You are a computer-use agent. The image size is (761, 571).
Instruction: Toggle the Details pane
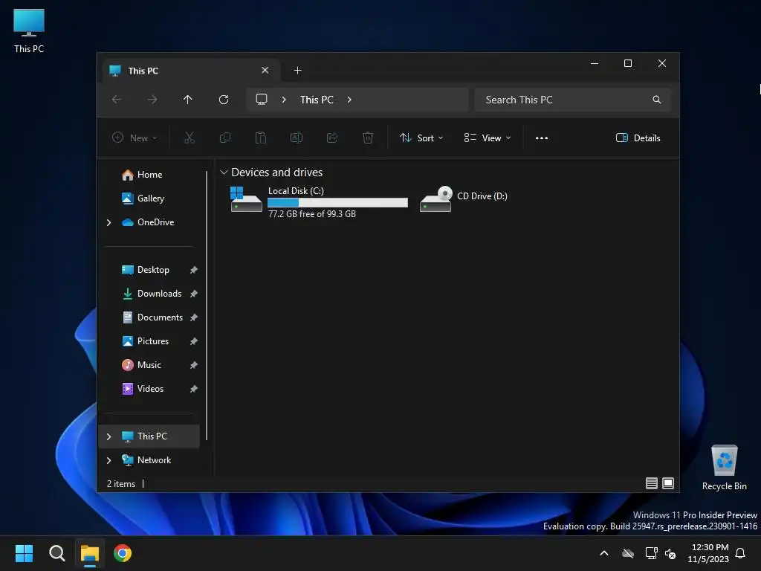tap(638, 138)
